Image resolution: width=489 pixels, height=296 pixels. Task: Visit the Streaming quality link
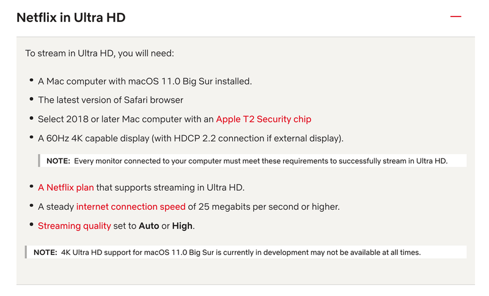tap(75, 226)
